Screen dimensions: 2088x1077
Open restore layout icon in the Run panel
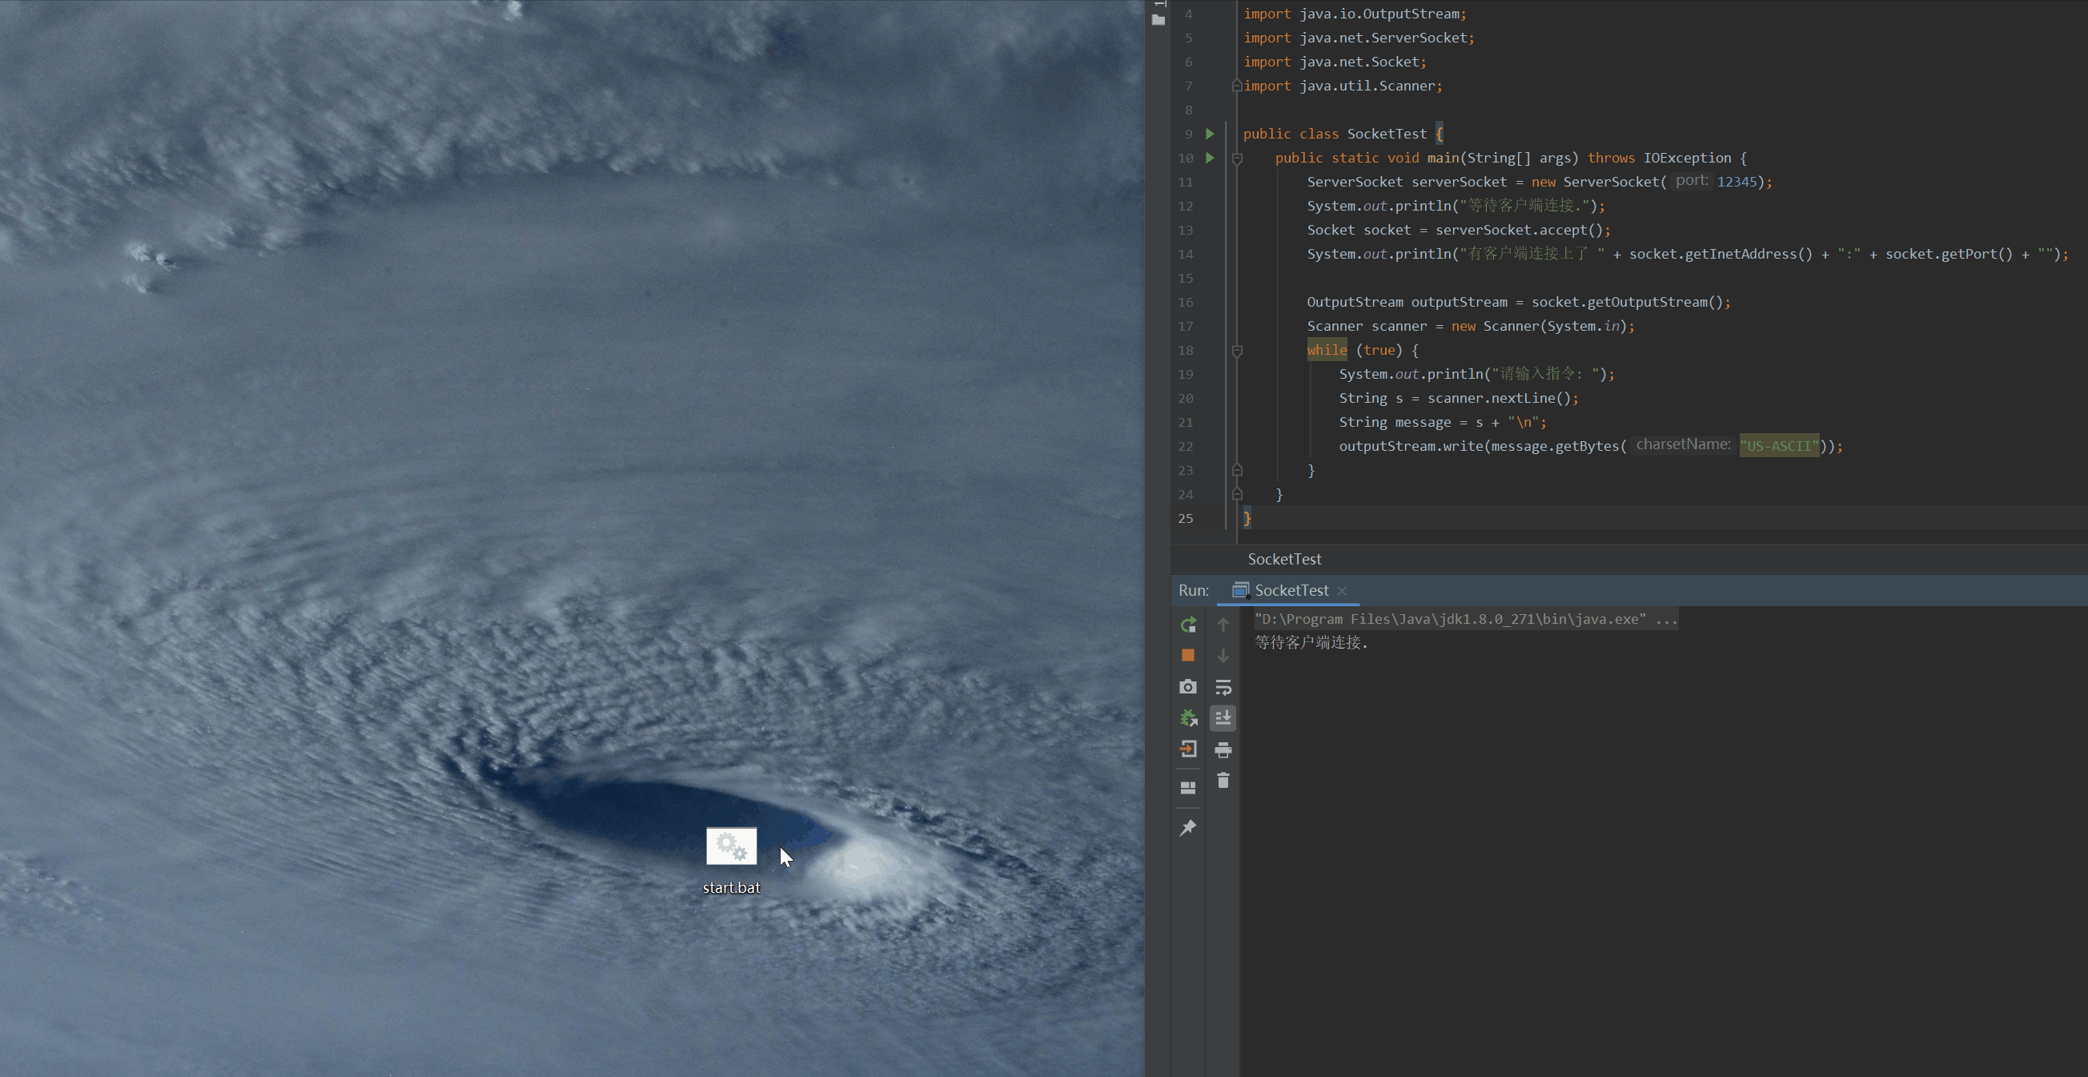tap(1188, 787)
